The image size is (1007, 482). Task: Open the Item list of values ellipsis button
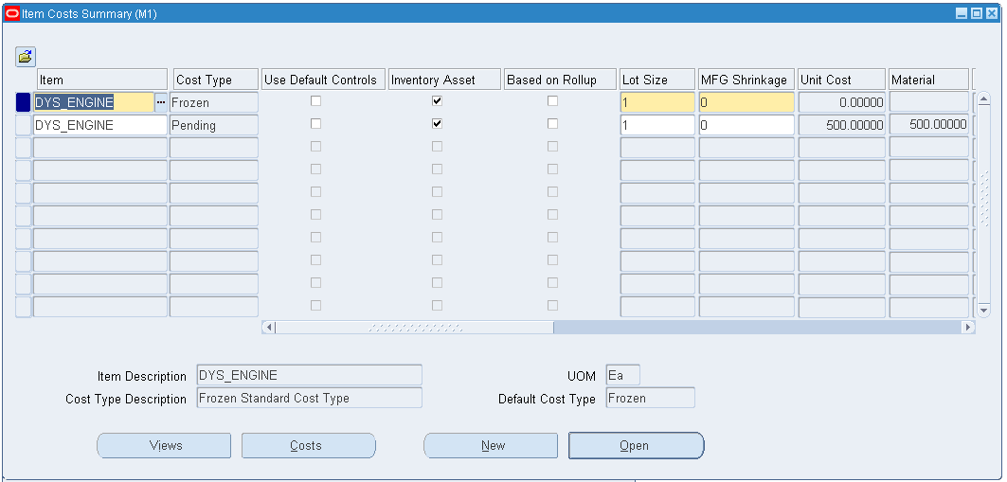(160, 102)
